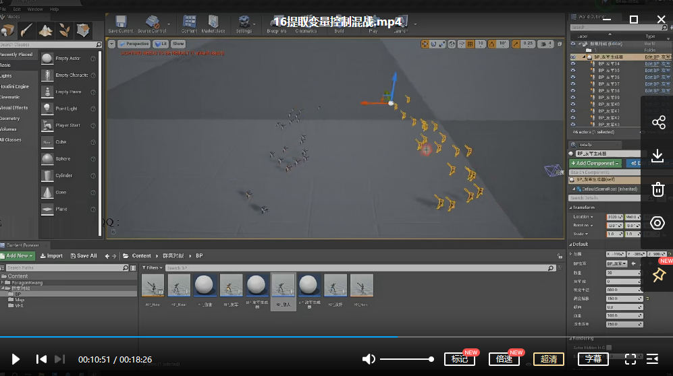673x376 pixels.
Task: Pin the player window on top
Action: click(658, 275)
